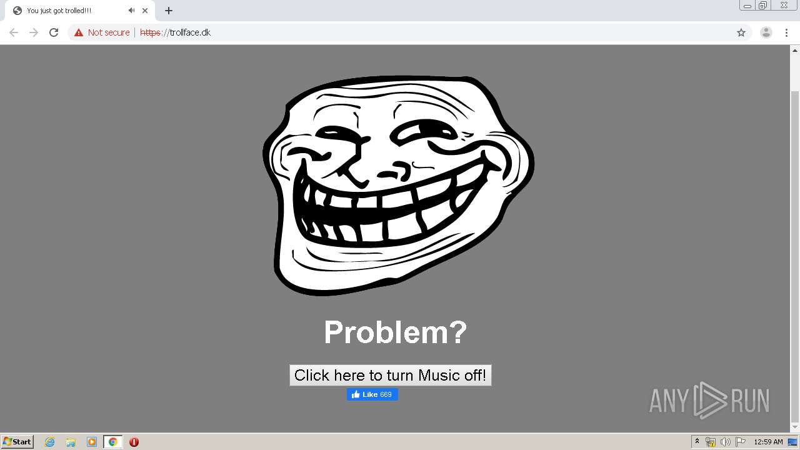The width and height of the screenshot is (800, 450).
Task: Launch Internet Explorer from taskbar
Action: (49, 442)
